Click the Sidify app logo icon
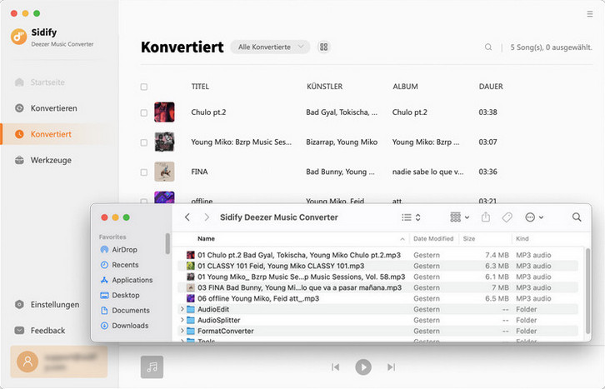 [18, 37]
